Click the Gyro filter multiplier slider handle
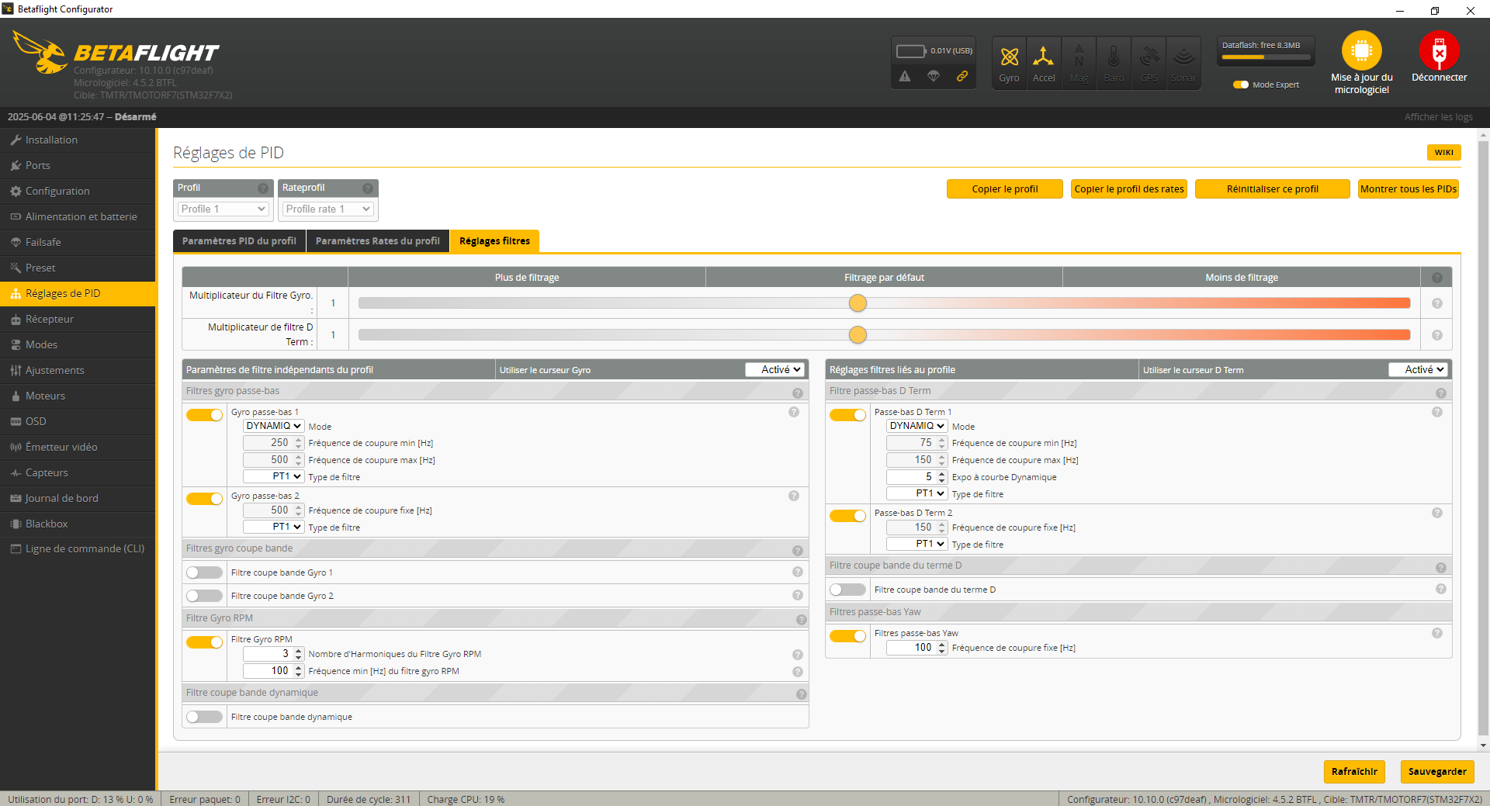 point(858,303)
